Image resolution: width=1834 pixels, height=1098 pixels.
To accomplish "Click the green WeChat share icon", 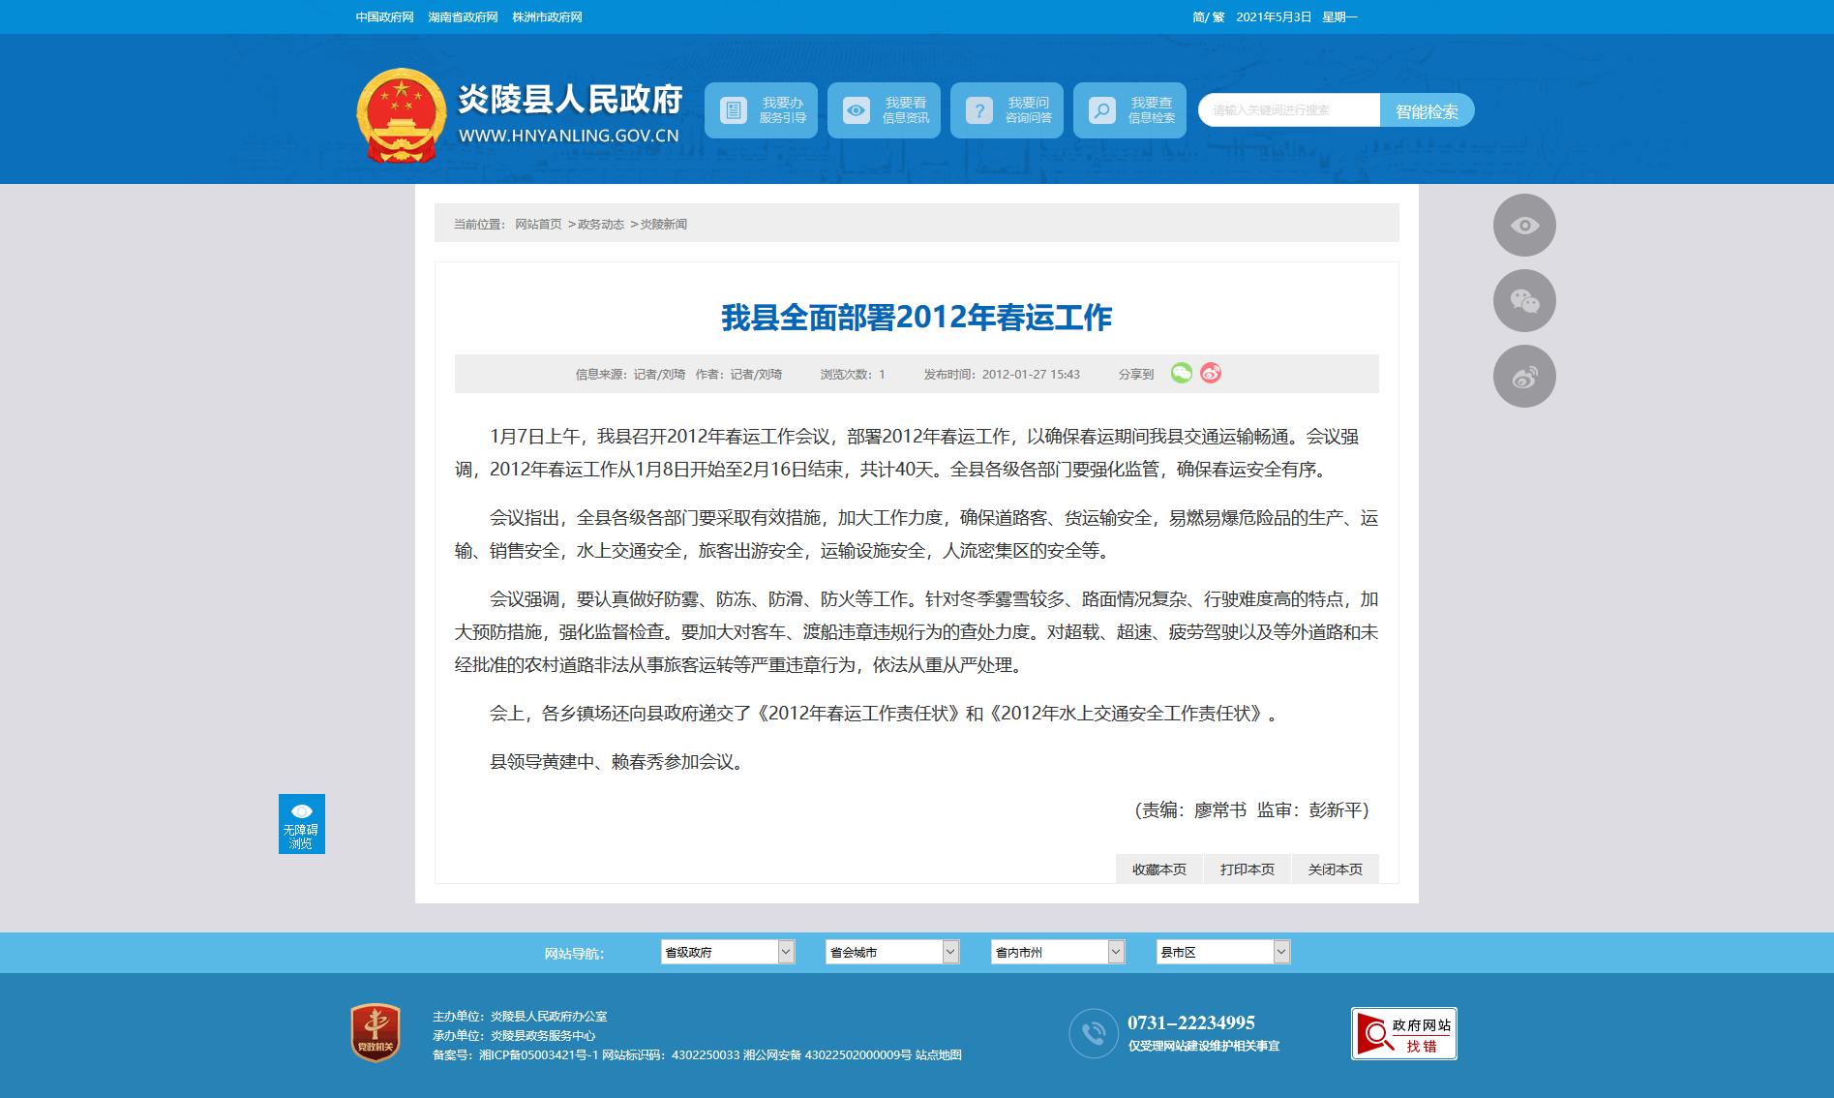I will (1181, 374).
